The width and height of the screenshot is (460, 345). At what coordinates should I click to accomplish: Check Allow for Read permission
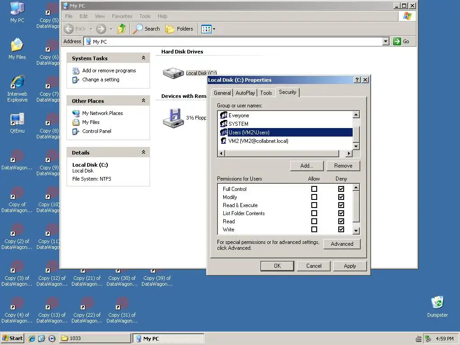[314, 221]
